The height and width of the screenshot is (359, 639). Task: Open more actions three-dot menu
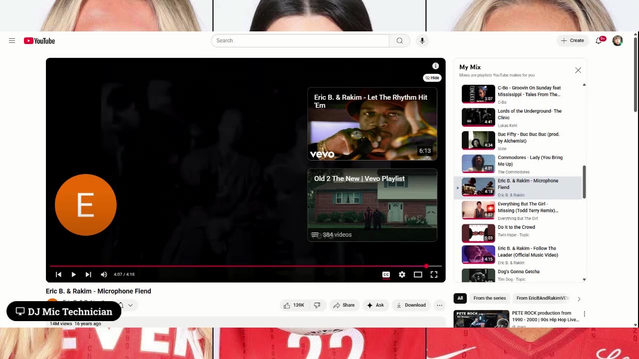pos(439,305)
